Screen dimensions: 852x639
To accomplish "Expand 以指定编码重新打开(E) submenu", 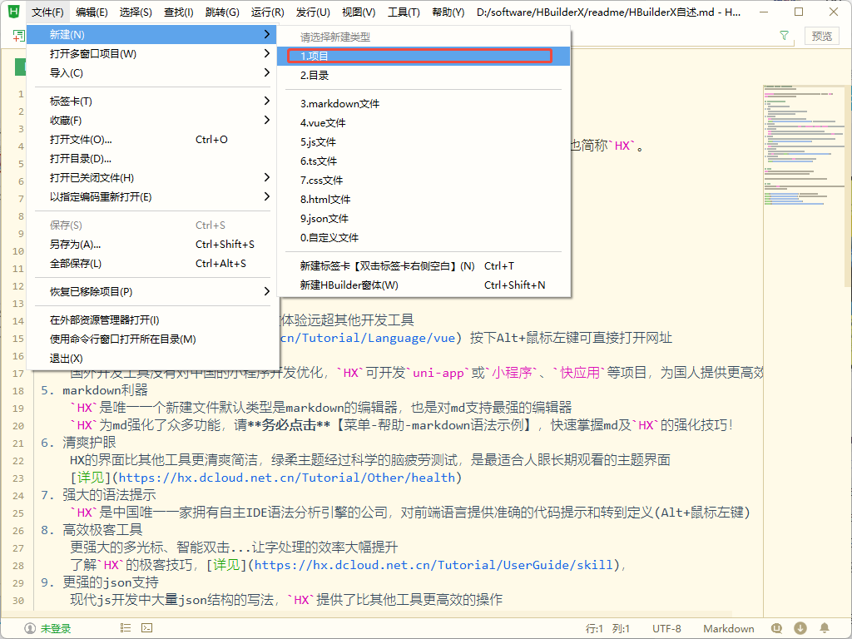I will tap(266, 196).
